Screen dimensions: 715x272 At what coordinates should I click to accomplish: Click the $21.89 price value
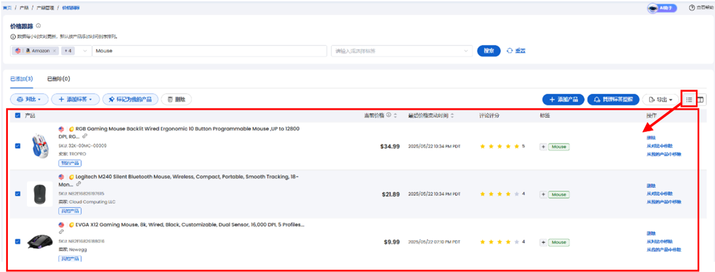[390, 194]
